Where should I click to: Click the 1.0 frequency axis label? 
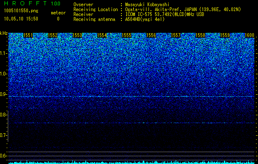click(3, 74)
